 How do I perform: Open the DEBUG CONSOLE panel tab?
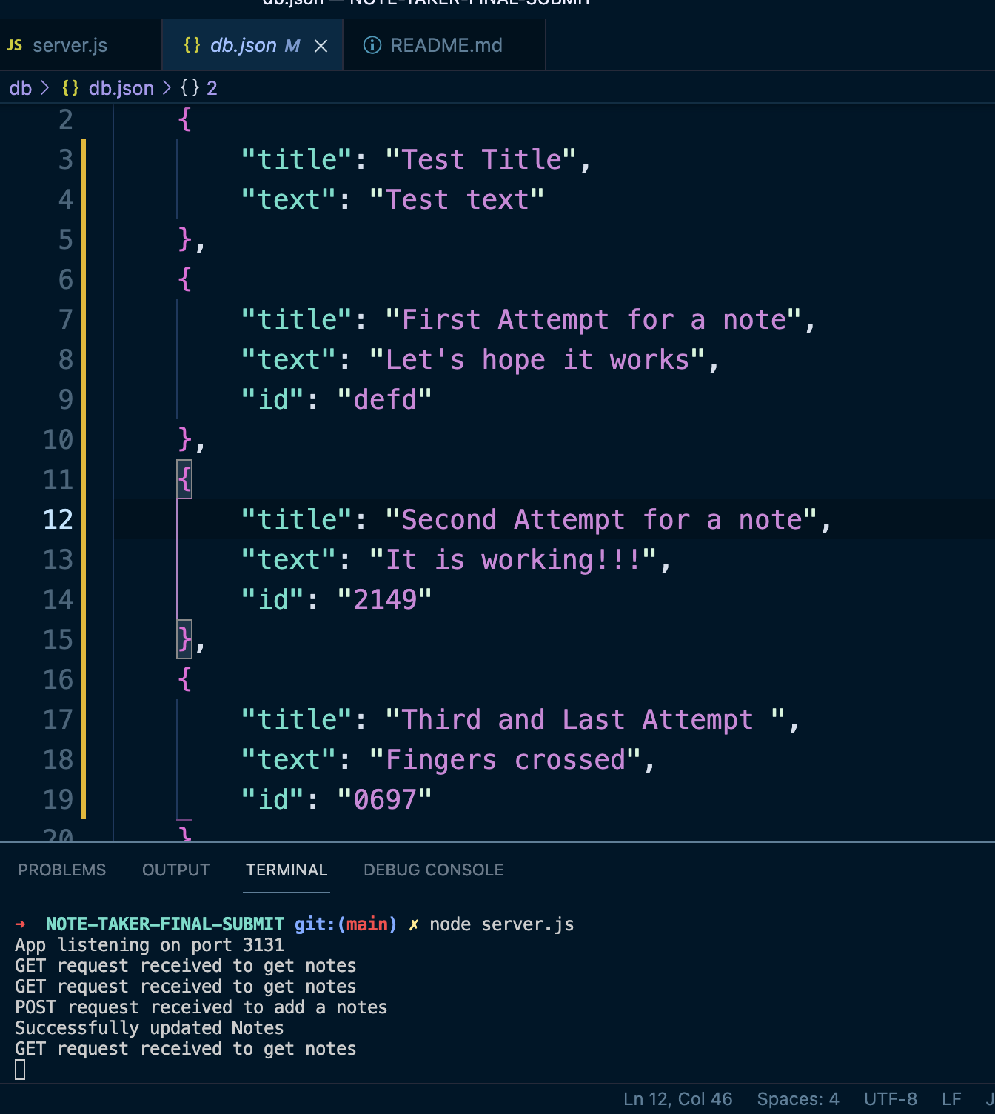pos(433,870)
